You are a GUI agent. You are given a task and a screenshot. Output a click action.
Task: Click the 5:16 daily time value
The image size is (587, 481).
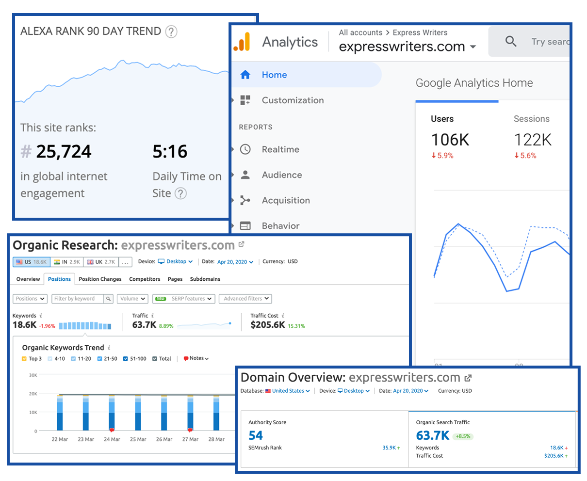point(170,152)
